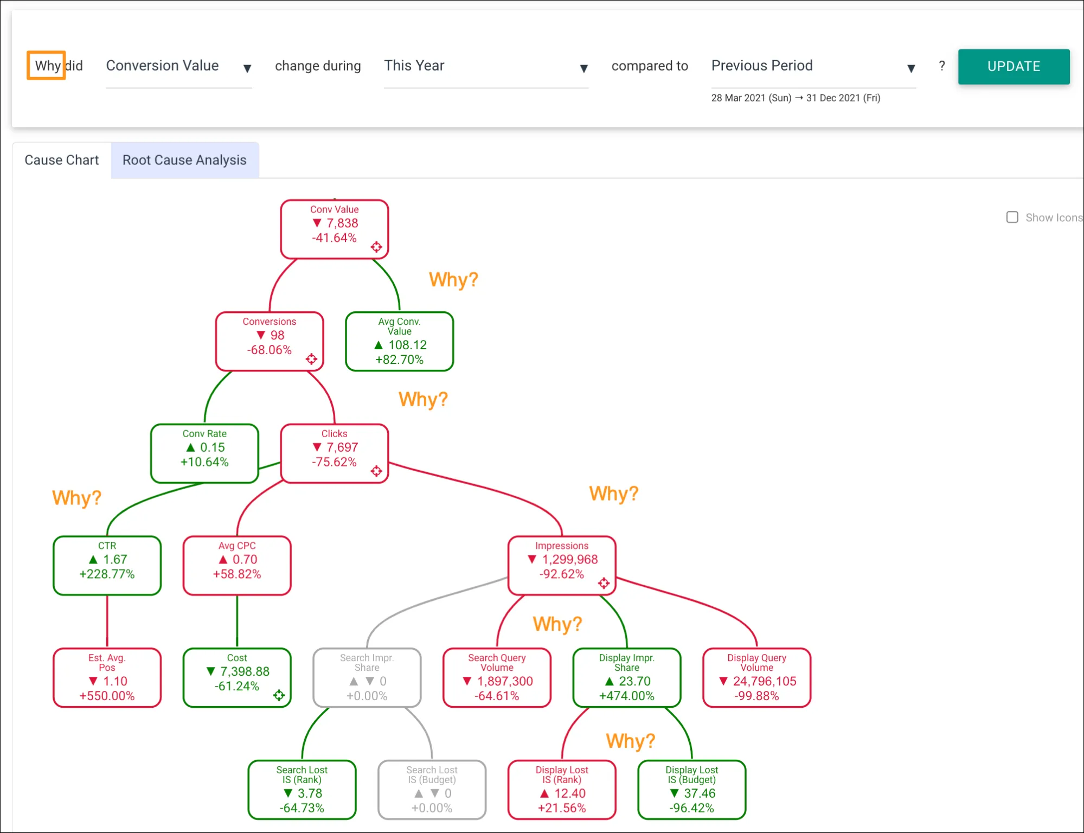Click the Why? link below the Conversions node
Viewport: 1084px width, 833px height.
point(423,400)
